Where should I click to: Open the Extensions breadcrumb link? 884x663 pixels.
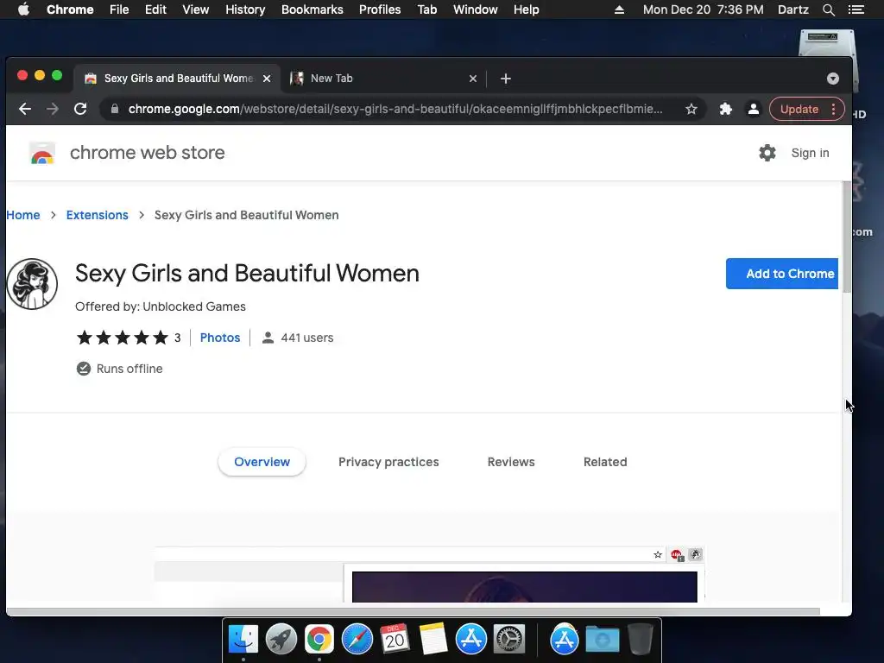pos(97,215)
